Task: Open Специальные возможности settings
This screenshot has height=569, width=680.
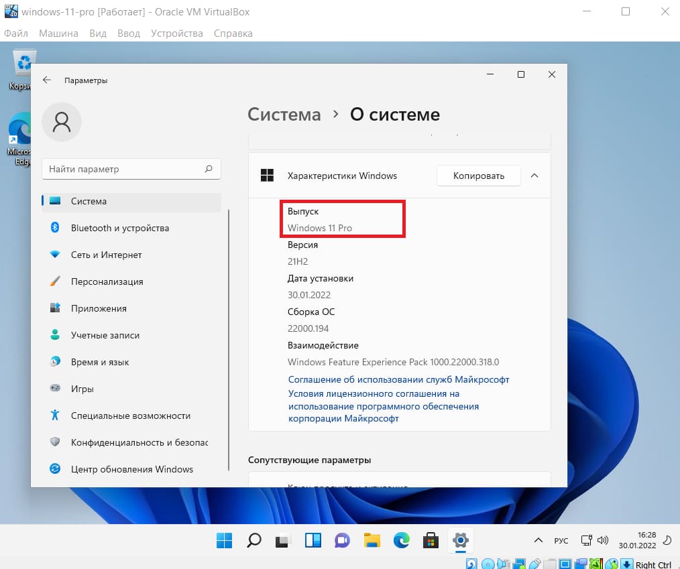Action: 131,416
